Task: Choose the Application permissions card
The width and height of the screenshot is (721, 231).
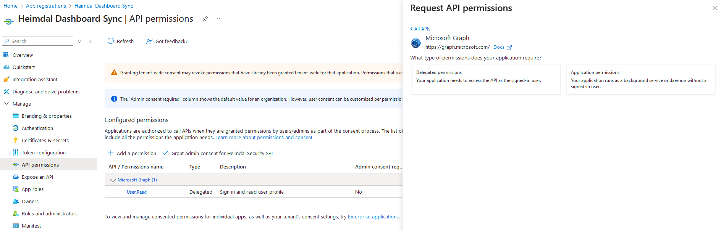Action: [641, 79]
